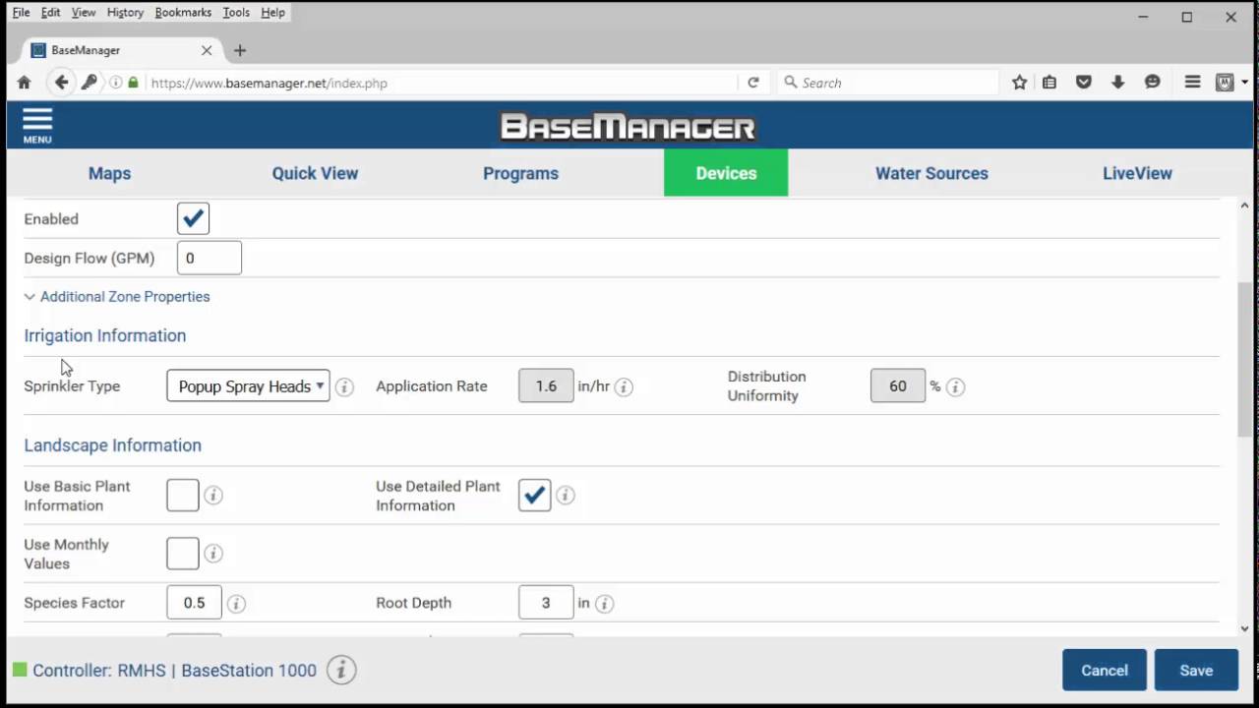Click the scrollbar down arrow
This screenshot has height=708, width=1259.
pos(1245,628)
